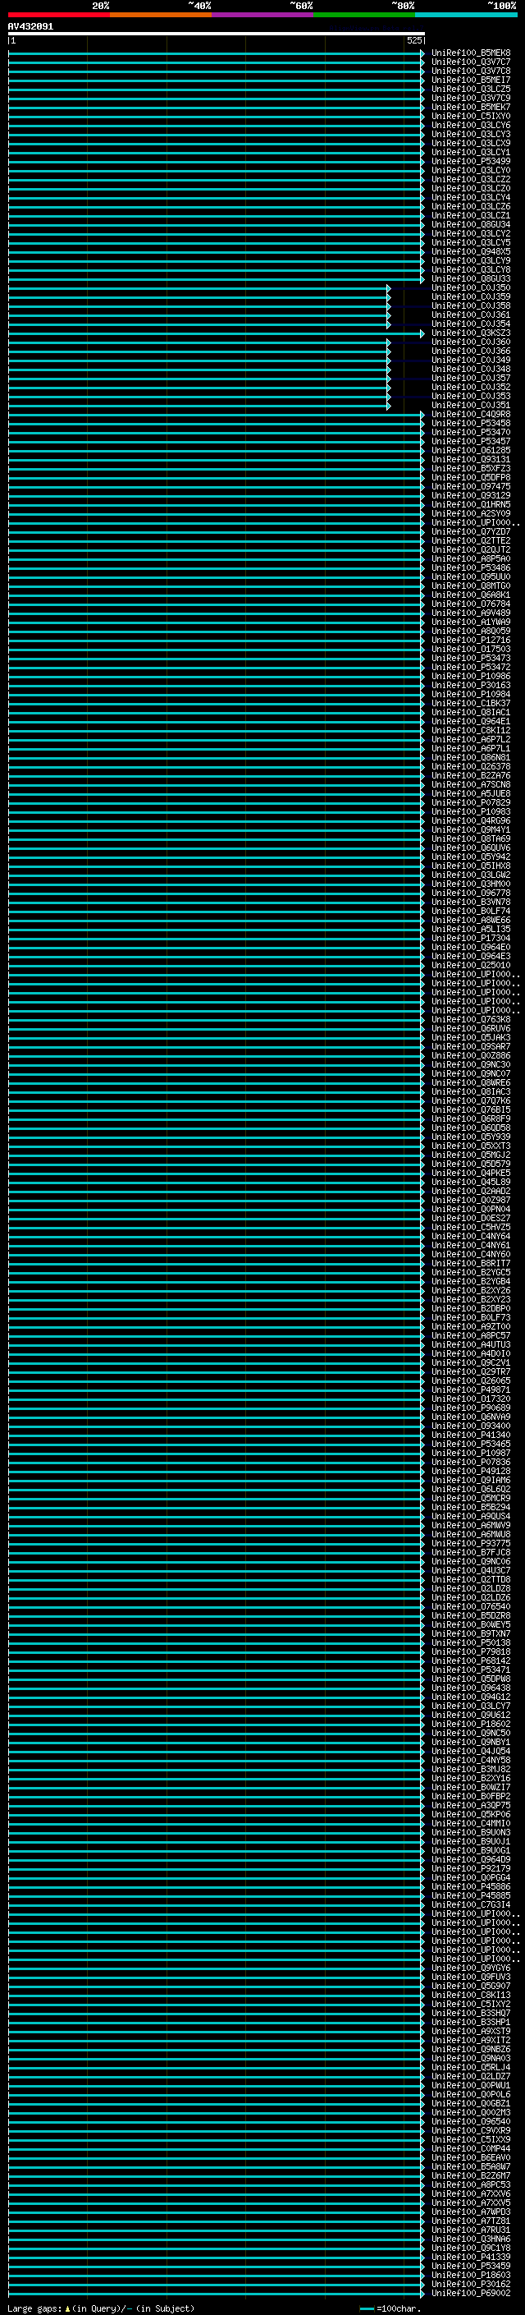
Task: Click the 525 end position label
Action: click(x=413, y=40)
